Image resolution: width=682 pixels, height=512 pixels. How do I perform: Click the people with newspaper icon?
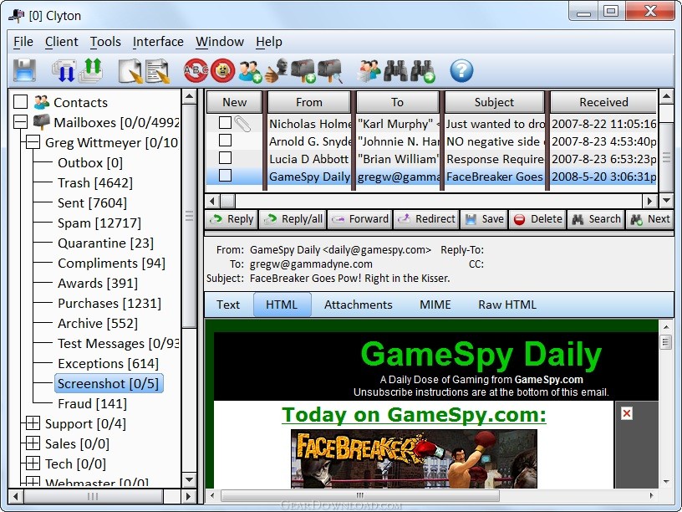coord(369,70)
